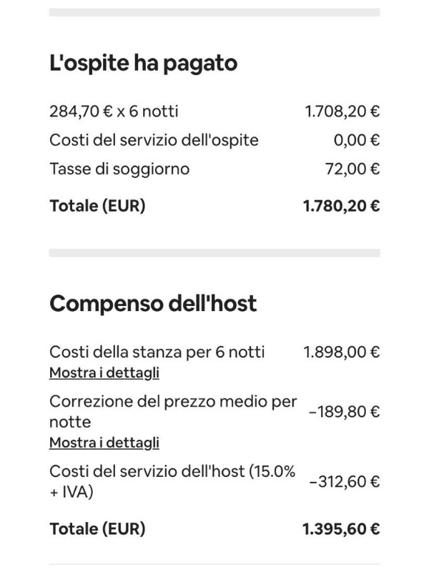Select the 1.780,20 € guest total
This screenshot has height=572, width=429.
click(x=341, y=206)
